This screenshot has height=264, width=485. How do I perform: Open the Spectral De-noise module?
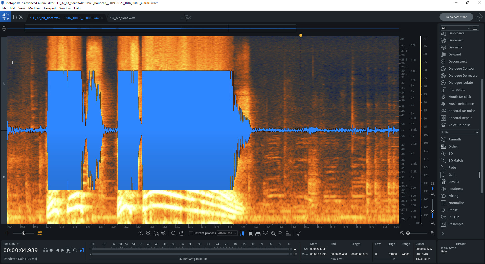[459, 111]
